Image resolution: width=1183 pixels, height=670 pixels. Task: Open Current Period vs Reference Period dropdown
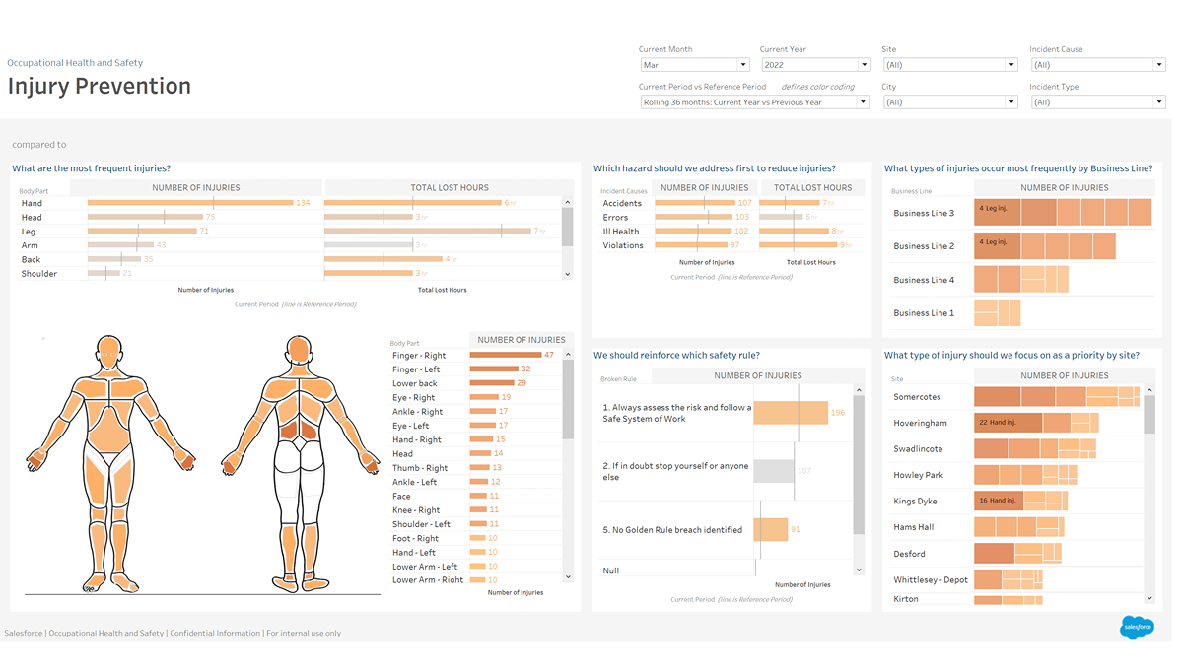(754, 102)
